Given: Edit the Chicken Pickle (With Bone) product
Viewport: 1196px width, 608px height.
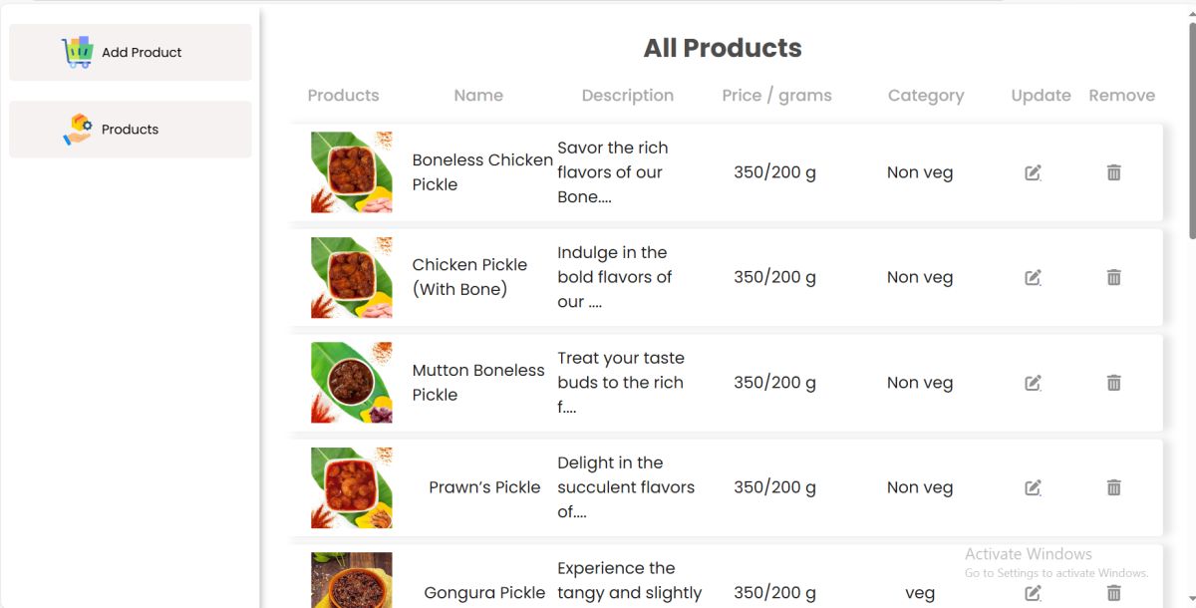Looking at the screenshot, I should 1033,277.
